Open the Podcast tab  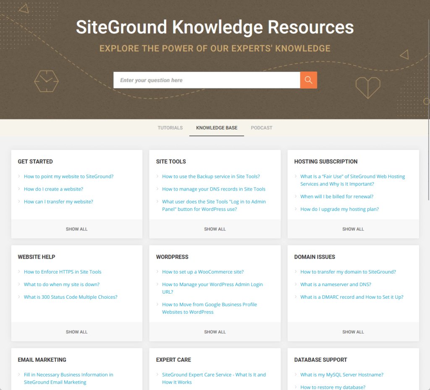[x=261, y=128]
